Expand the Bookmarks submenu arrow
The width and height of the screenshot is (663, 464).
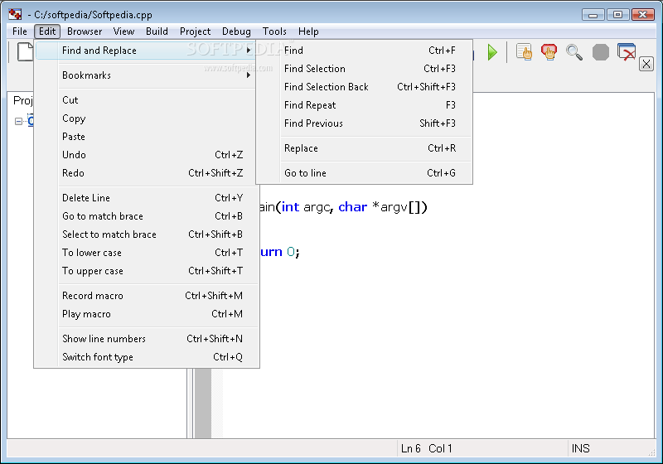click(x=249, y=75)
